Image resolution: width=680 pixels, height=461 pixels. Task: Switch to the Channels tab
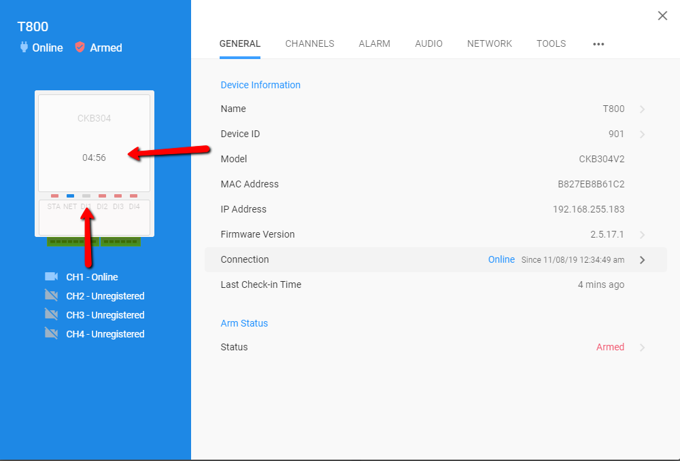tap(309, 43)
